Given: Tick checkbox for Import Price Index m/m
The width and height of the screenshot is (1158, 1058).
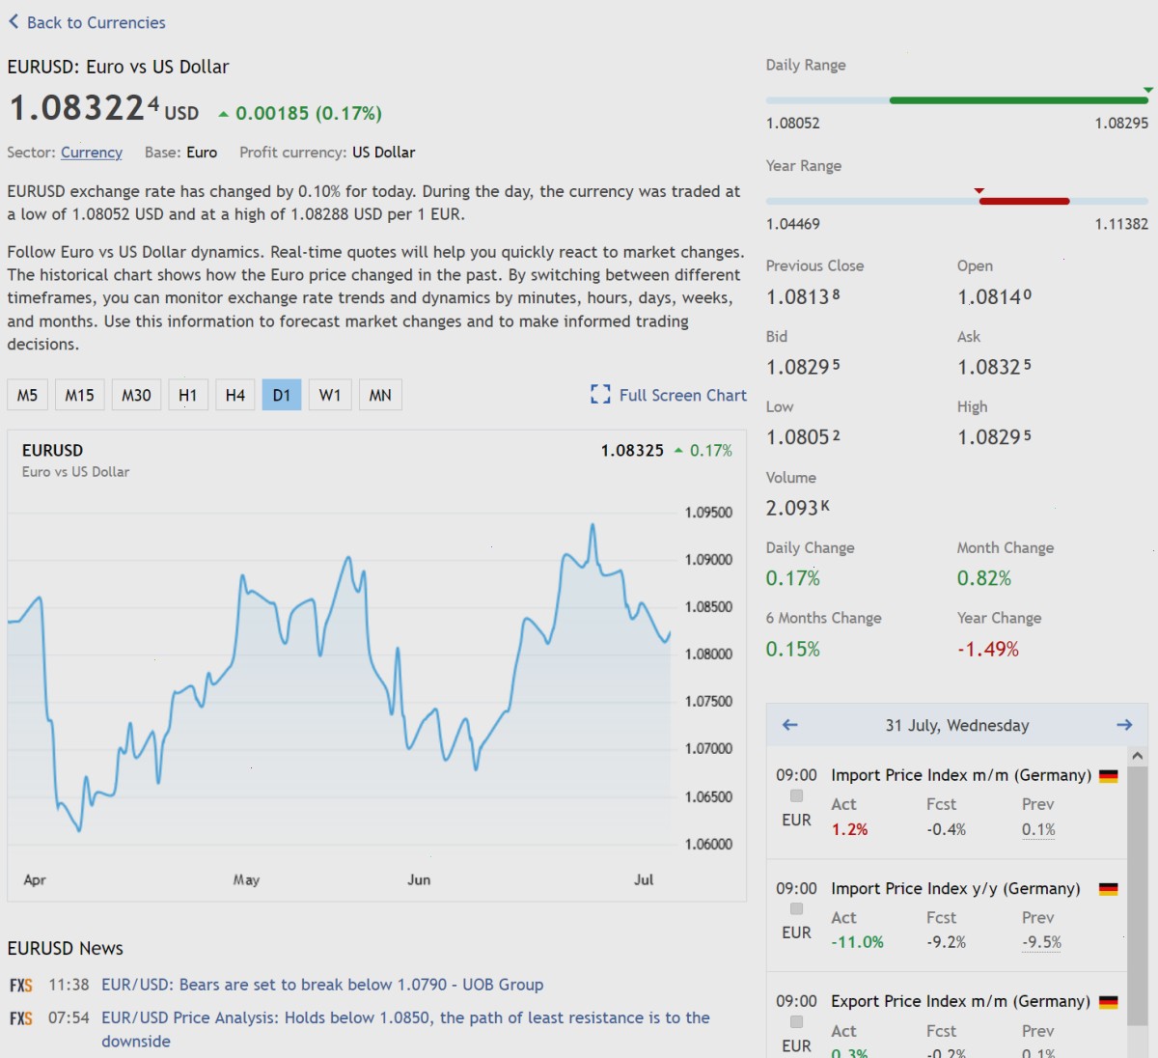Looking at the screenshot, I should point(796,796).
